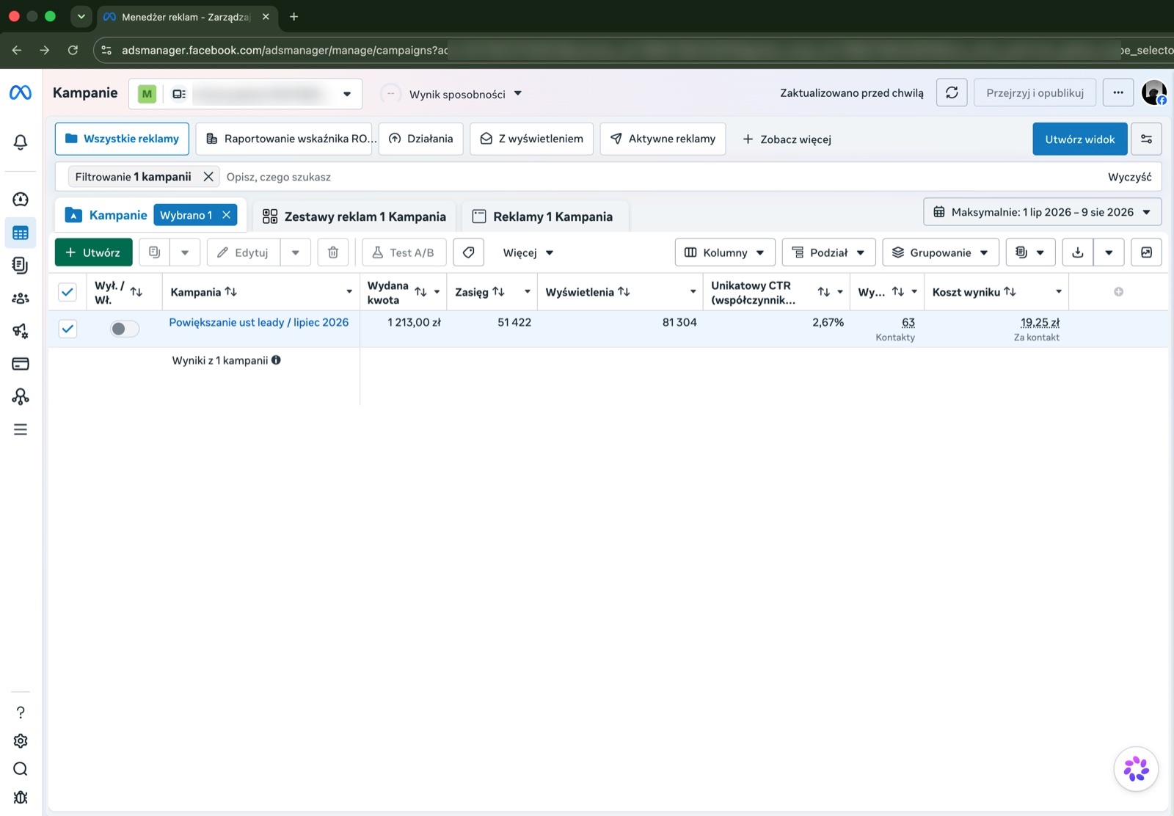
Task: Toggle the select-all checkbox in table header
Action: tap(68, 292)
